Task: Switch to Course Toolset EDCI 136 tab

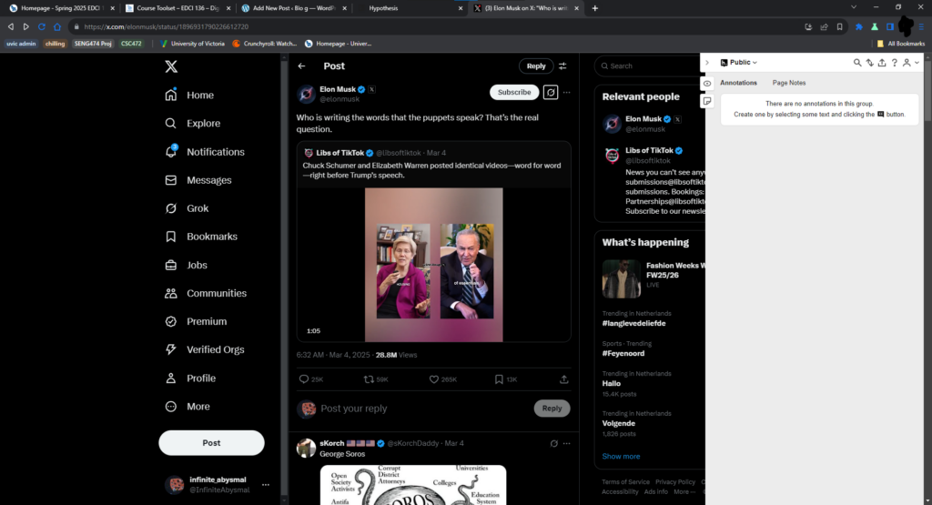Action: [177, 8]
